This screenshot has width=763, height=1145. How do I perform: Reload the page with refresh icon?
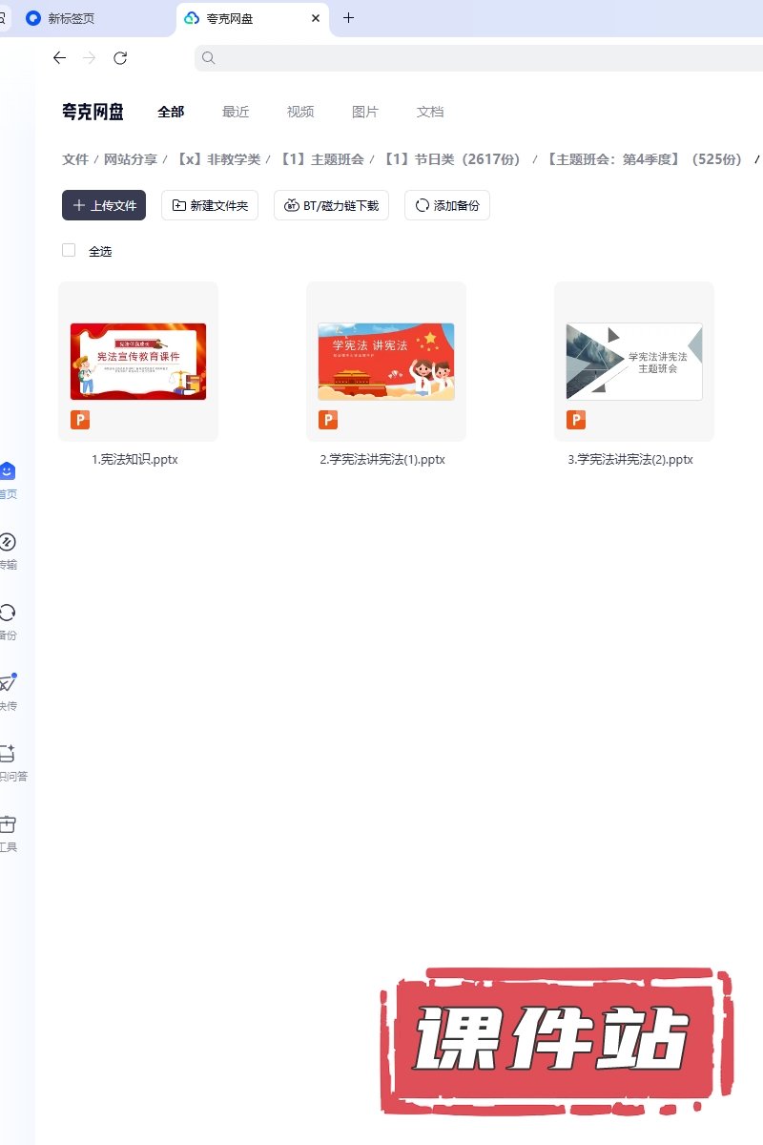click(120, 58)
